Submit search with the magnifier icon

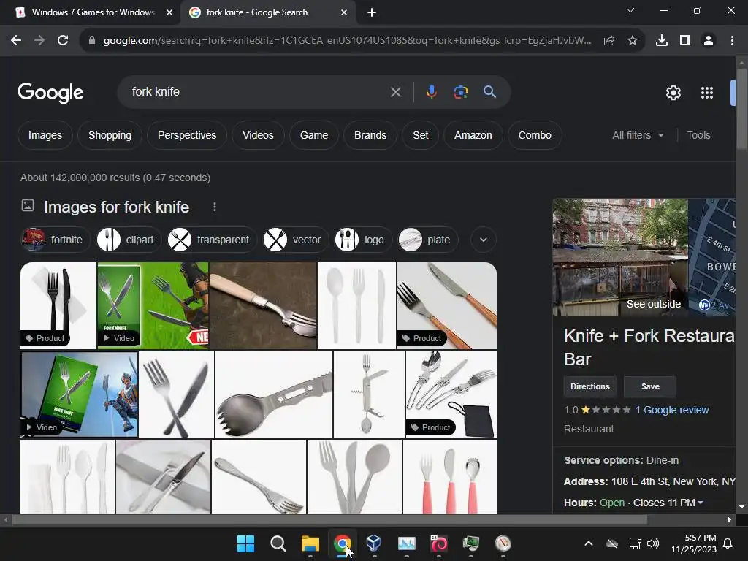tap(489, 91)
